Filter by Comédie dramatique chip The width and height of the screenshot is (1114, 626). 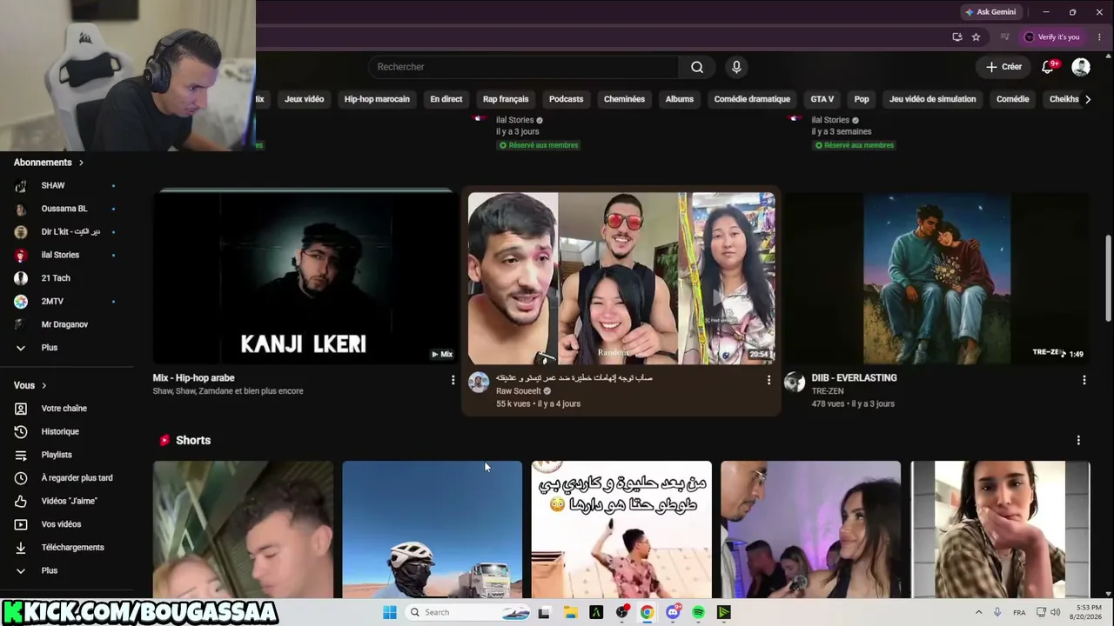pos(752,99)
